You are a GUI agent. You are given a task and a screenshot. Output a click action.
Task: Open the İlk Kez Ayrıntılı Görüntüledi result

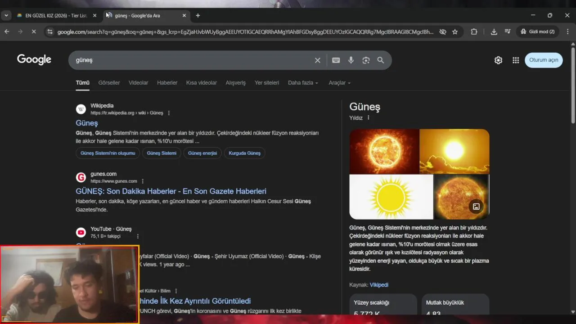194,301
